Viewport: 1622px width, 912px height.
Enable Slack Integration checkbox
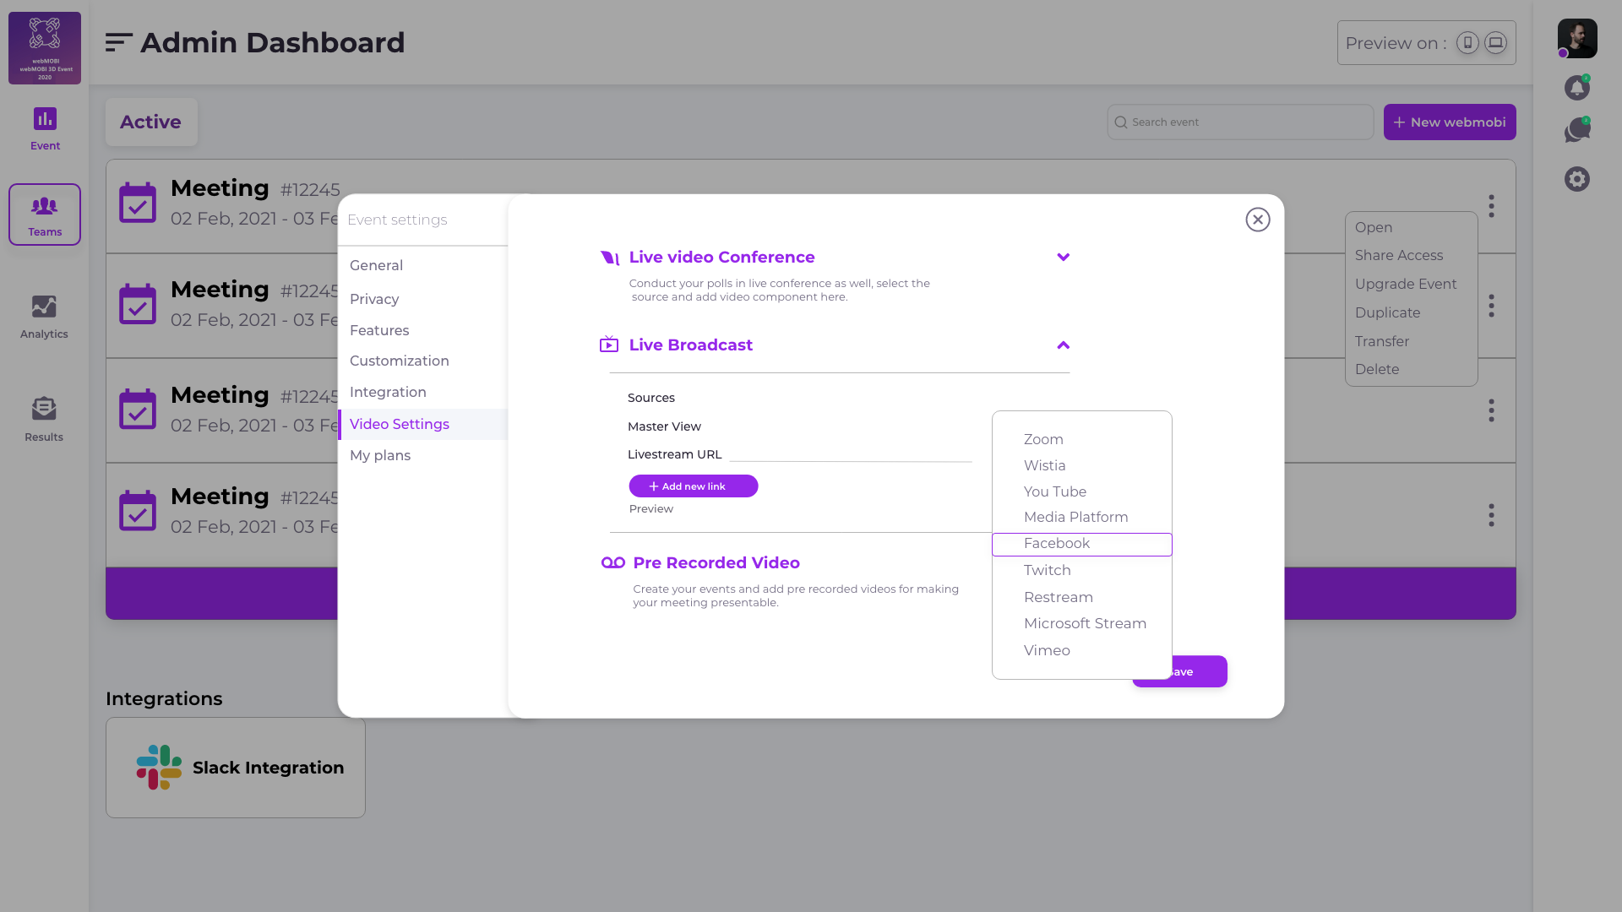pos(235,766)
